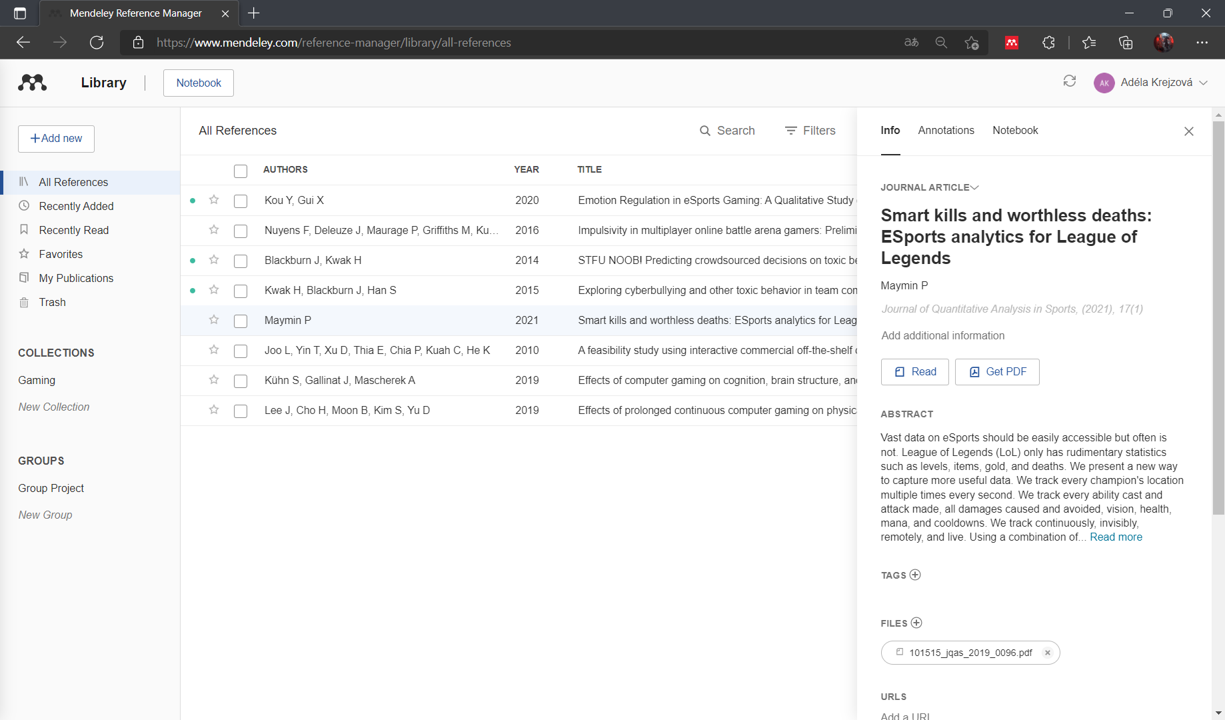The width and height of the screenshot is (1225, 720).
Task: Switch to the Annotations tab
Action: click(x=946, y=130)
